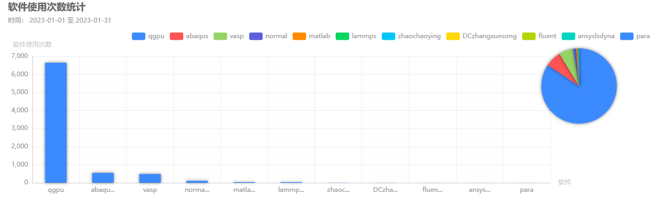Hide the vasp series via legend
The width and height of the screenshot is (658, 215).
click(228, 36)
